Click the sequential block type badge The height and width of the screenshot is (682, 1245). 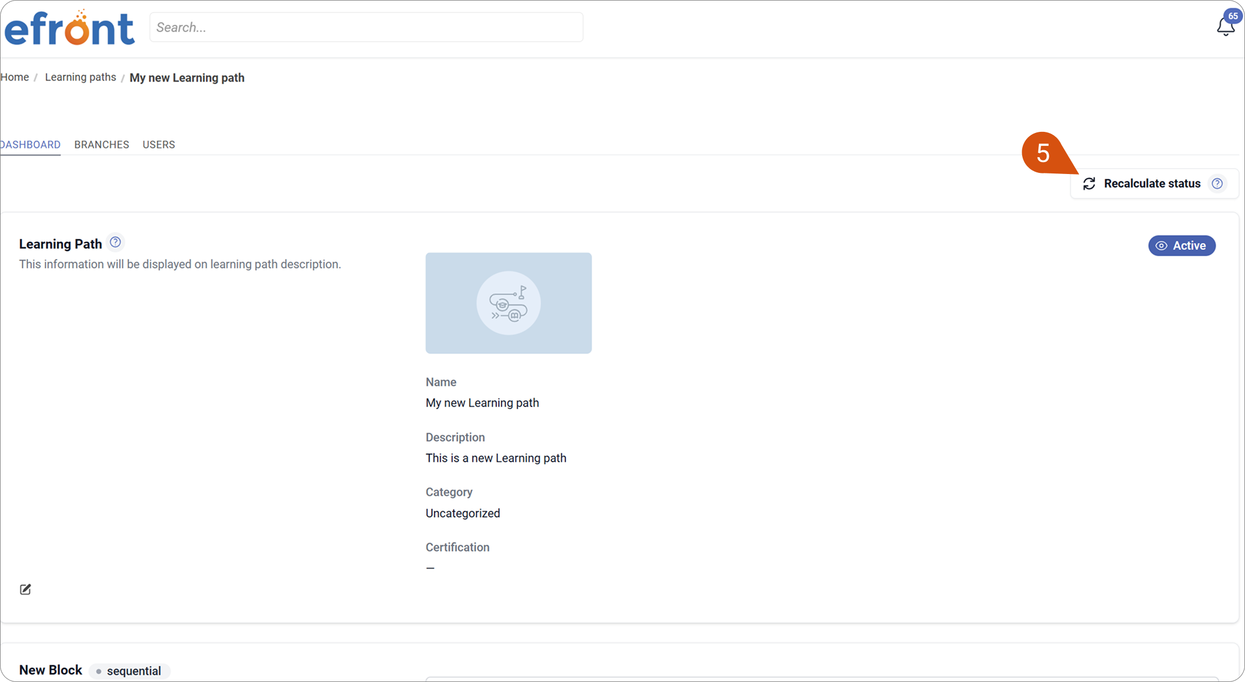click(x=129, y=671)
